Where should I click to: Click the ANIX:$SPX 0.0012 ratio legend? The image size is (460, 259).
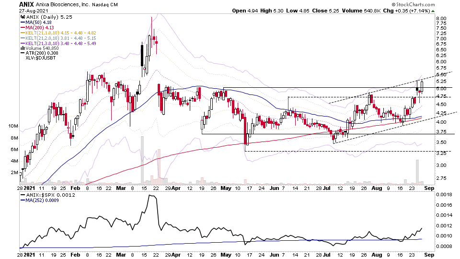click(x=51, y=195)
